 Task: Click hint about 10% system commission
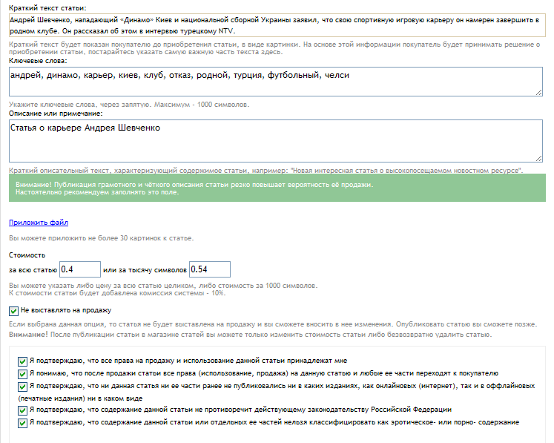(x=117, y=293)
